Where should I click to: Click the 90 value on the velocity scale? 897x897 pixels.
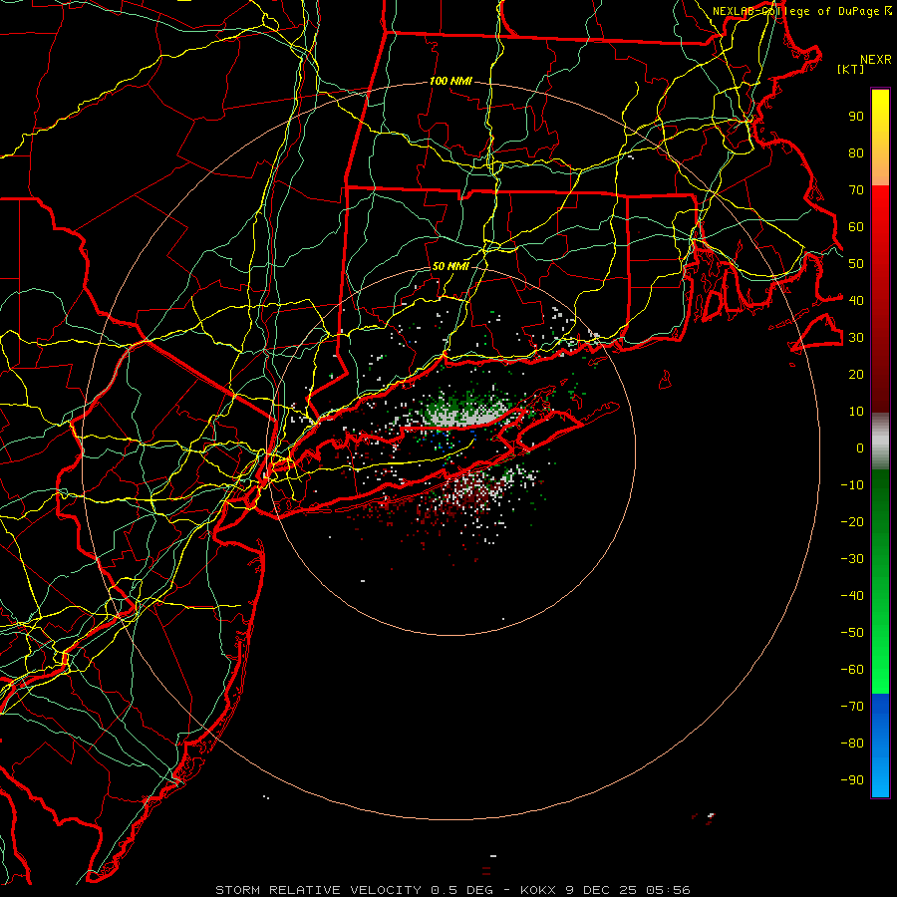point(856,117)
